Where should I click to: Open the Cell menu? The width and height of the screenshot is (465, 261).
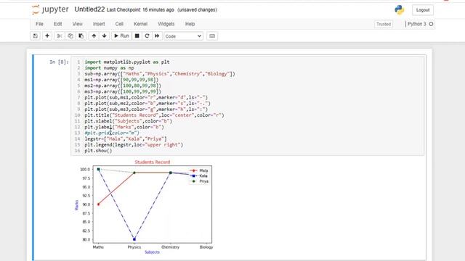pyautogui.click(x=119, y=24)
